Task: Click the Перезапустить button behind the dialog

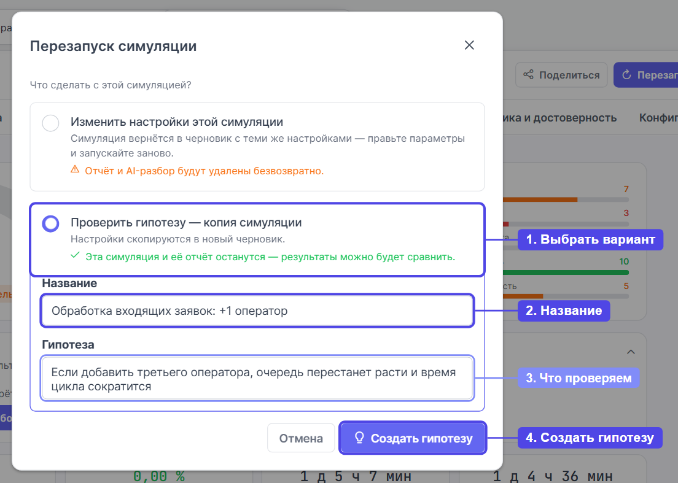Action: [645, 75]
